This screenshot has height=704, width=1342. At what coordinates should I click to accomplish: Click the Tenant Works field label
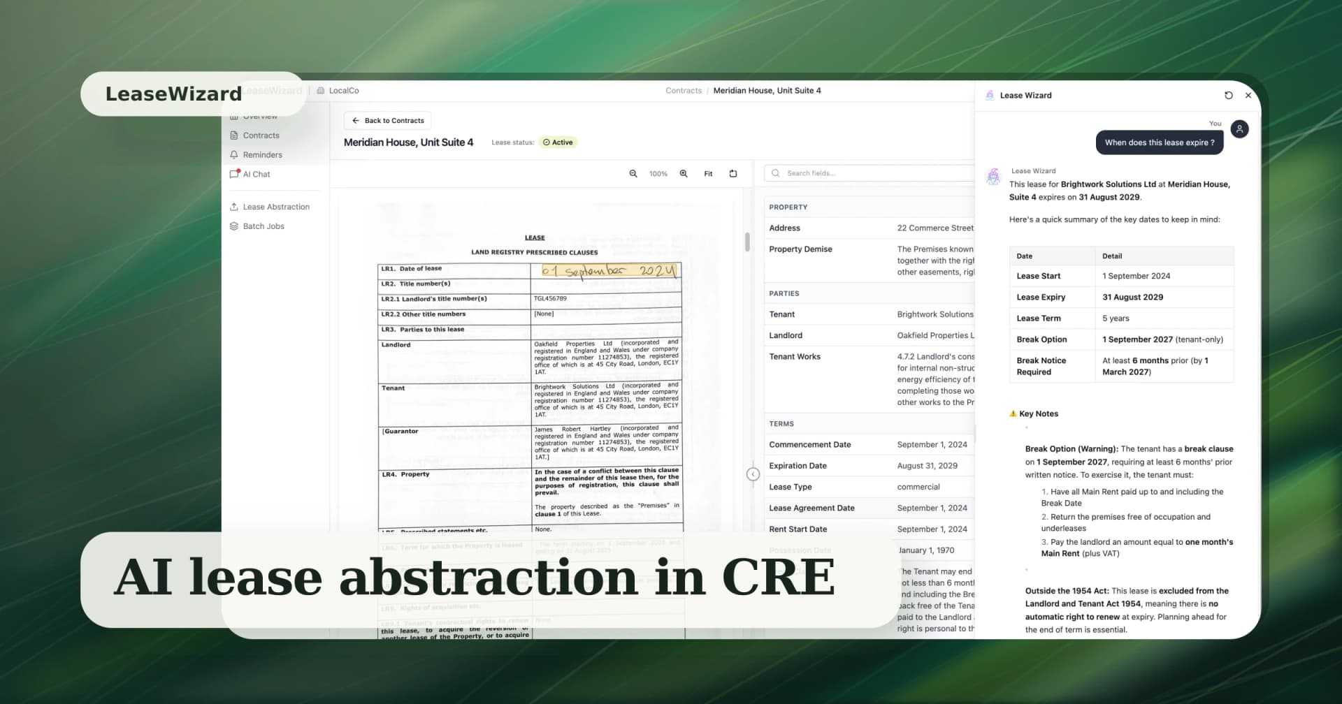point(795,357)
